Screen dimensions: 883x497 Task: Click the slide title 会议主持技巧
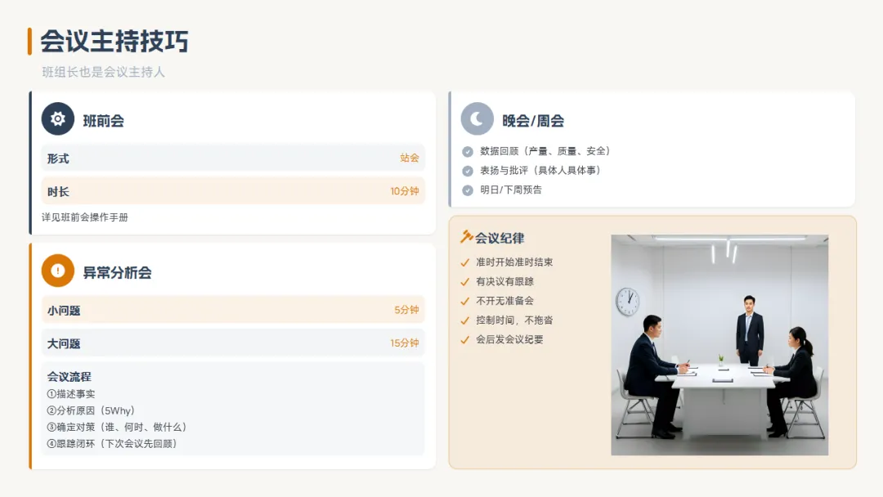(114, 41)
